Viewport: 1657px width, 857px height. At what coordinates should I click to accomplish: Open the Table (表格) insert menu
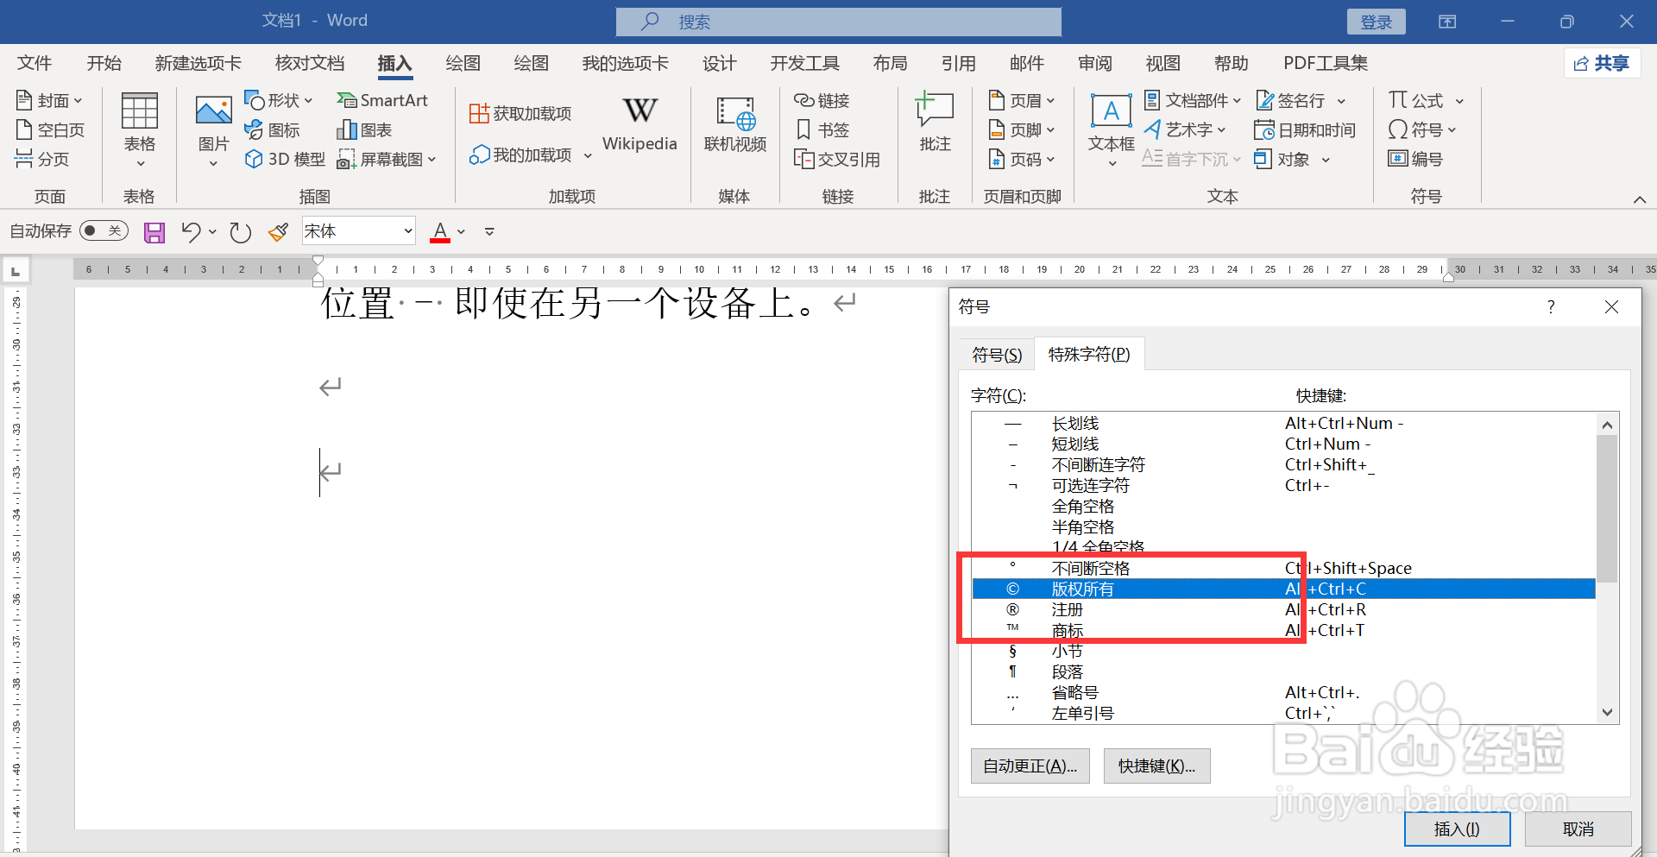coord(140,129)
